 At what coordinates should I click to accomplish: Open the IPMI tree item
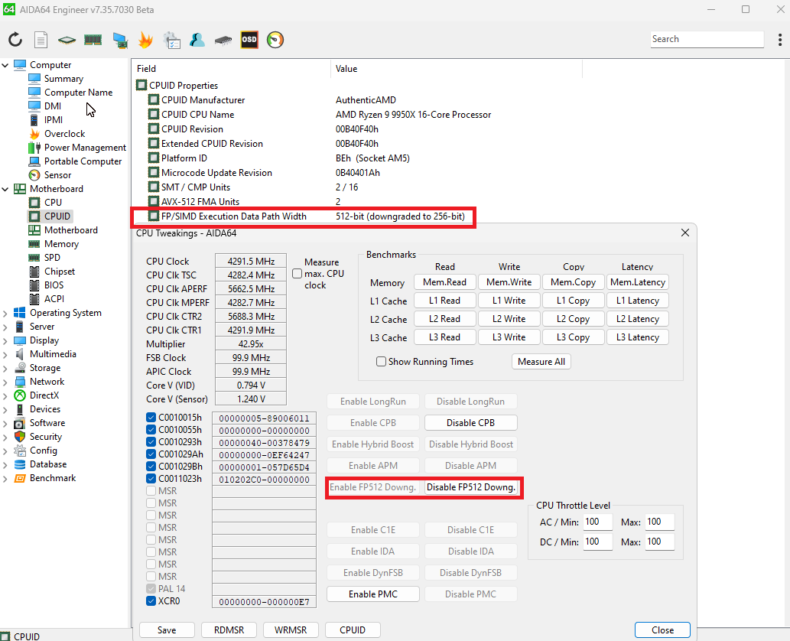[x=54, y=120]
